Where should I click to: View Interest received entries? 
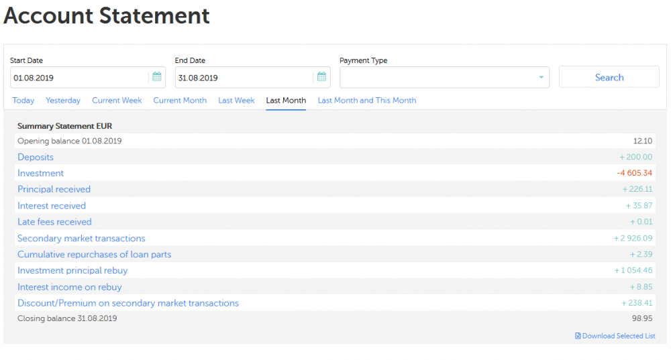tap(52, 206)
